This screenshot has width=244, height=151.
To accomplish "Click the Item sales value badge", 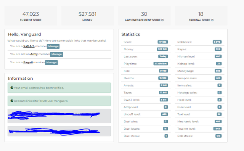I will (x=220, y=85).
